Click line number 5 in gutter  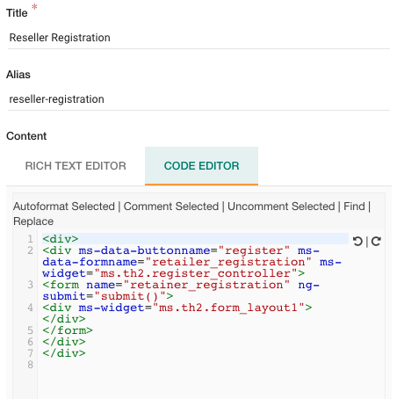coord(30,330)
